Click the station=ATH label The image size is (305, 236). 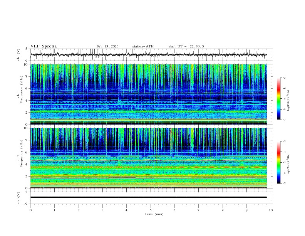143,46
